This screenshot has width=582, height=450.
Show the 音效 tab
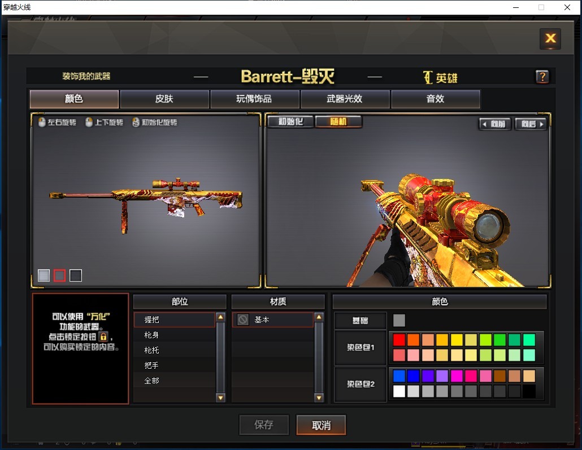(x=436, y=99)
